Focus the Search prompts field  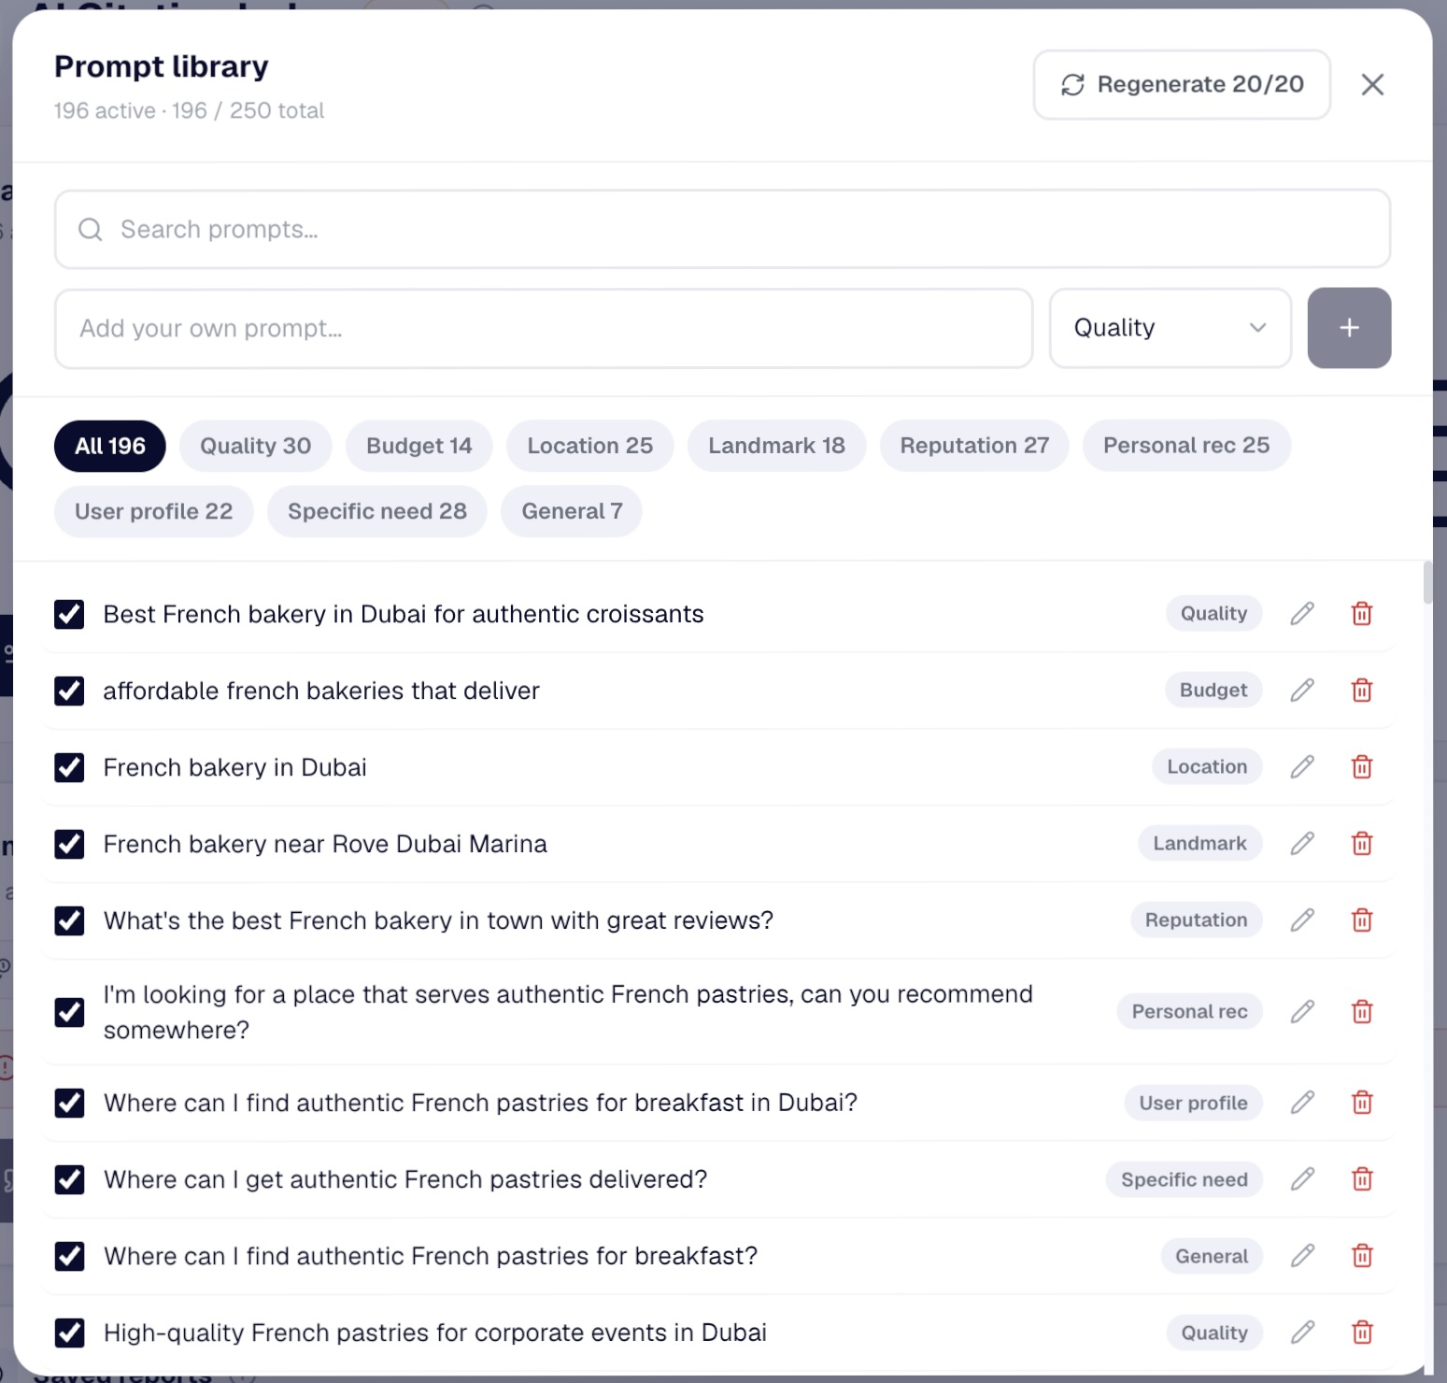pos(722,229)
